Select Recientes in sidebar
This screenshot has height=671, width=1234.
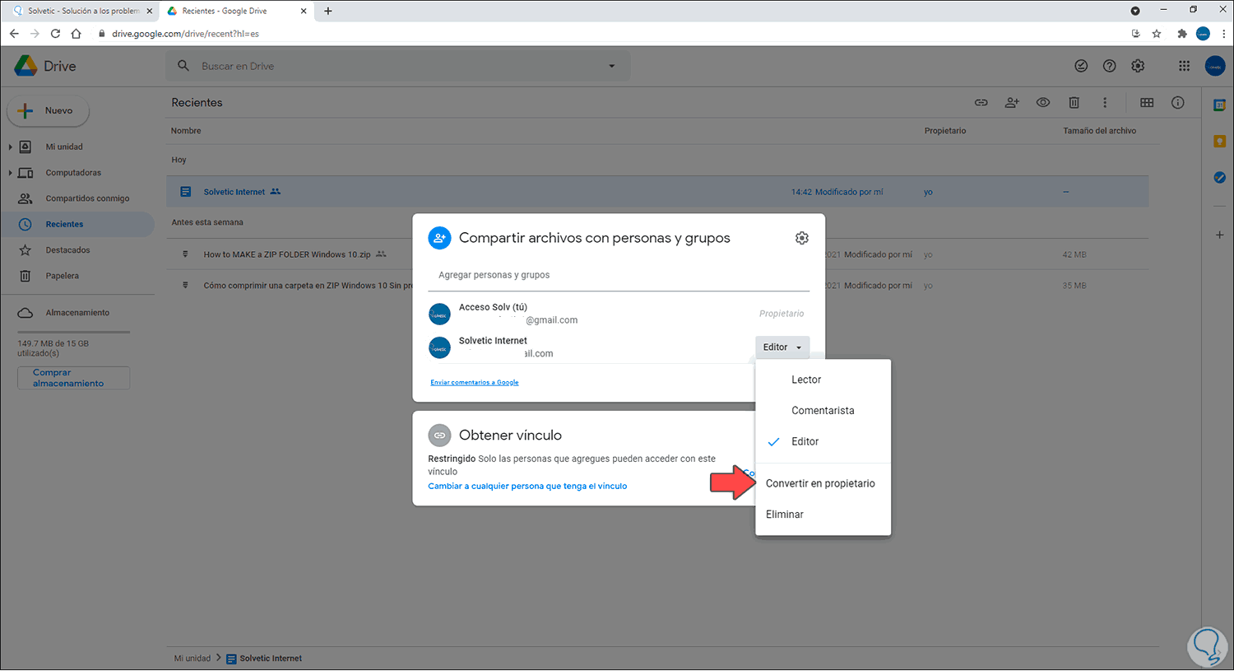[x=77, y=224]
